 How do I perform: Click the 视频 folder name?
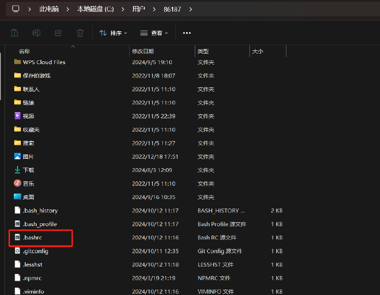click(28, 116)
